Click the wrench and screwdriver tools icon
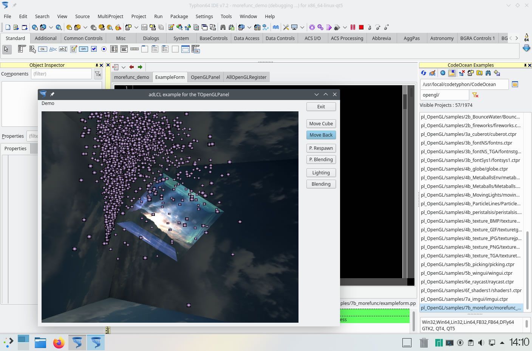The height and width of the screenshot is (351, 532). (x=286, y=27)
